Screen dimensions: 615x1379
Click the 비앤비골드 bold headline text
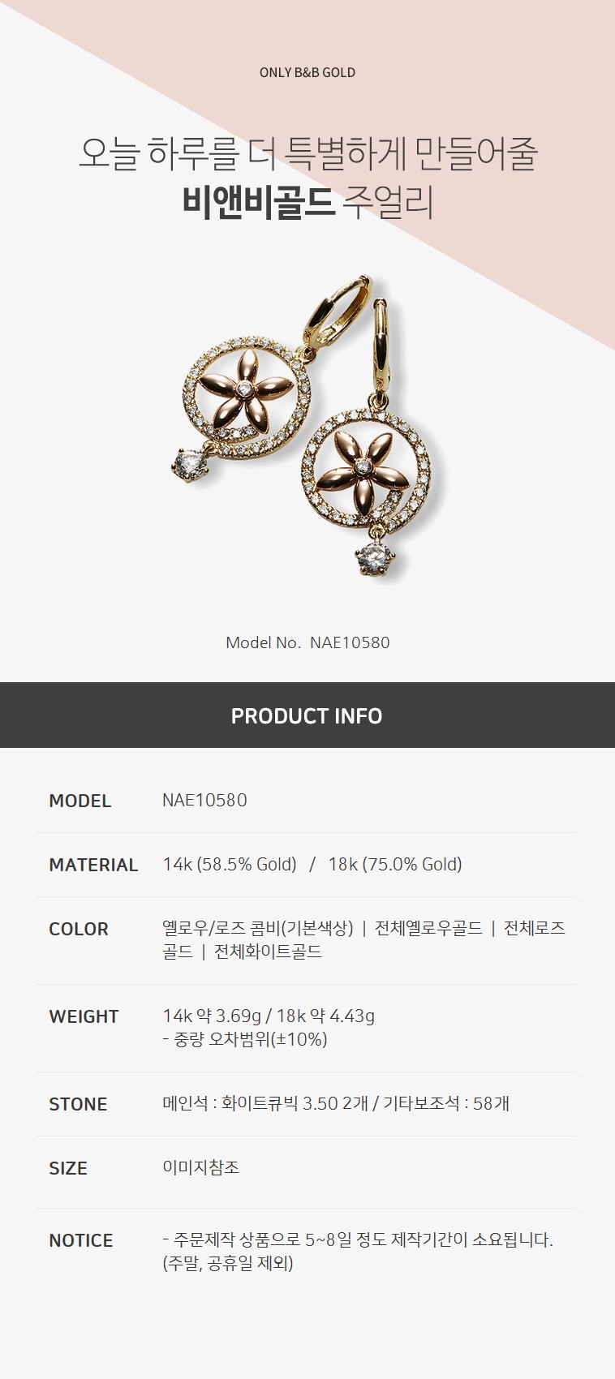point(259,202)
